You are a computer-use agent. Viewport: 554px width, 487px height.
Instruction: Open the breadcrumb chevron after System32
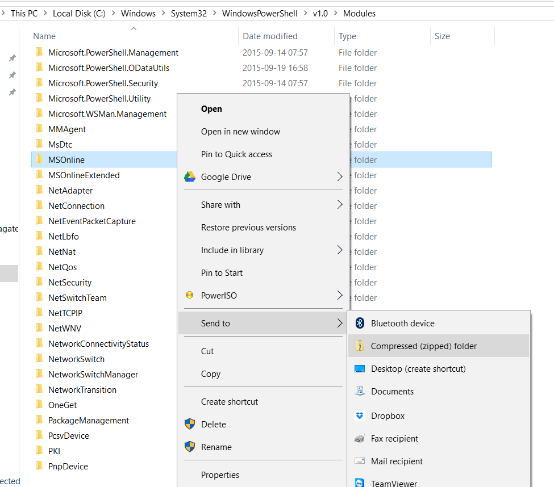coord(214,13)
